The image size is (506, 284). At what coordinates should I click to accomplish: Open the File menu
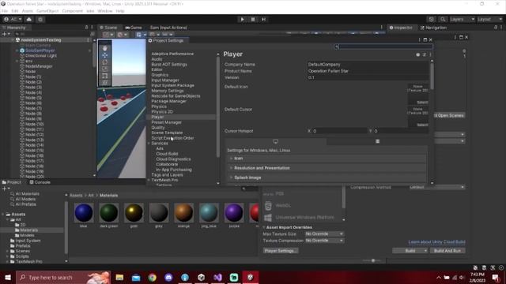pos(5,11)
